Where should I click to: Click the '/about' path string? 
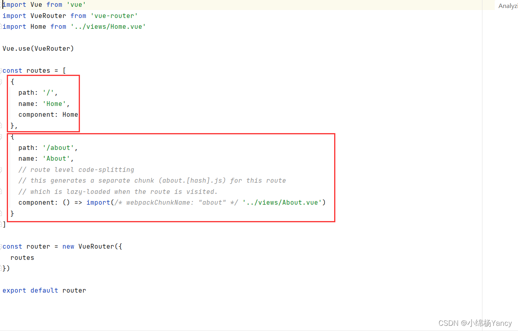(58, 148)
